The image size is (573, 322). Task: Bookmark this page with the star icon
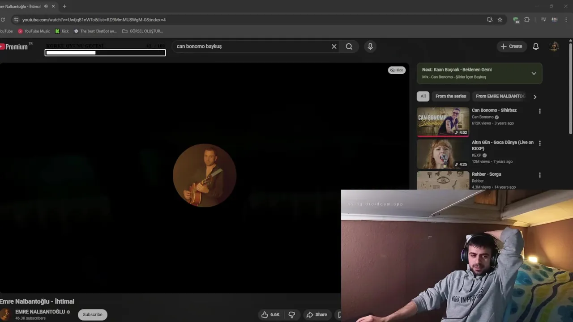tap(500, 20)
